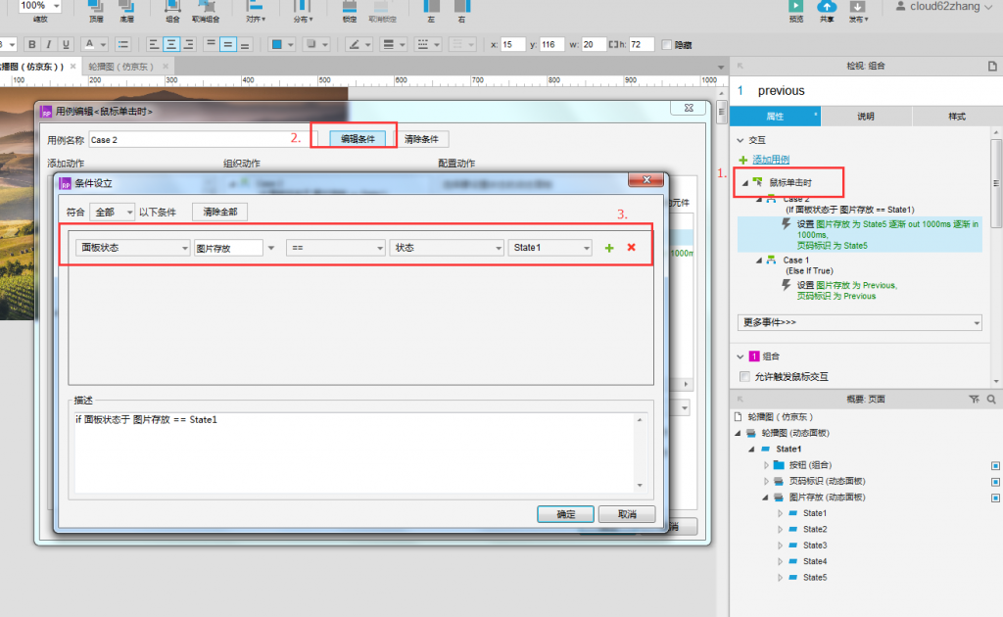Collapse the 鼠标单击时 event tree node
The height and width of the screenshot is (617, 1003).
[744, 183]
